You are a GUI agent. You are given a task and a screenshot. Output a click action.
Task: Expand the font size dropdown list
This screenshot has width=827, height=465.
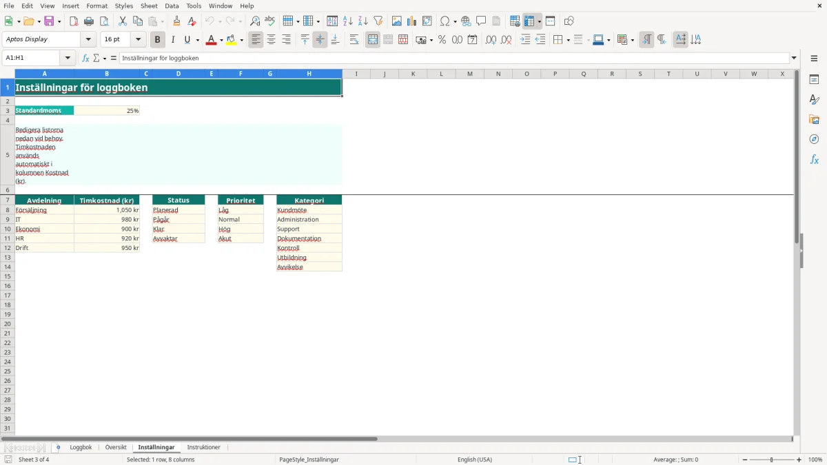(x=138, y=40)
